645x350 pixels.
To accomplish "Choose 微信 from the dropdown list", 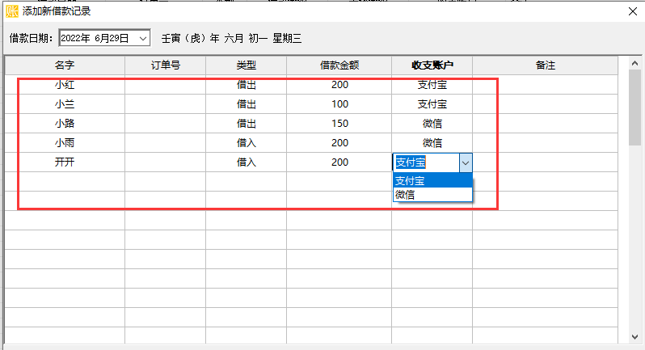I will [432, 195].
